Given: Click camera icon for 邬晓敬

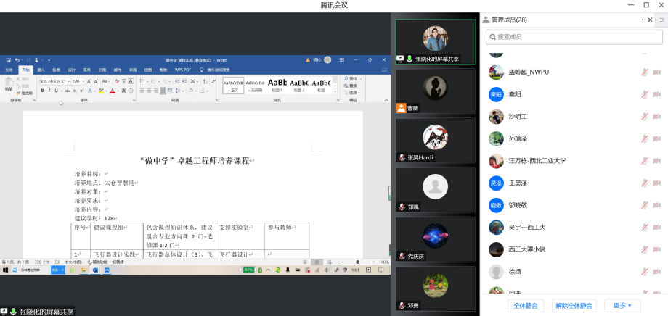Looking at the screenshot, I should point(656,205).
